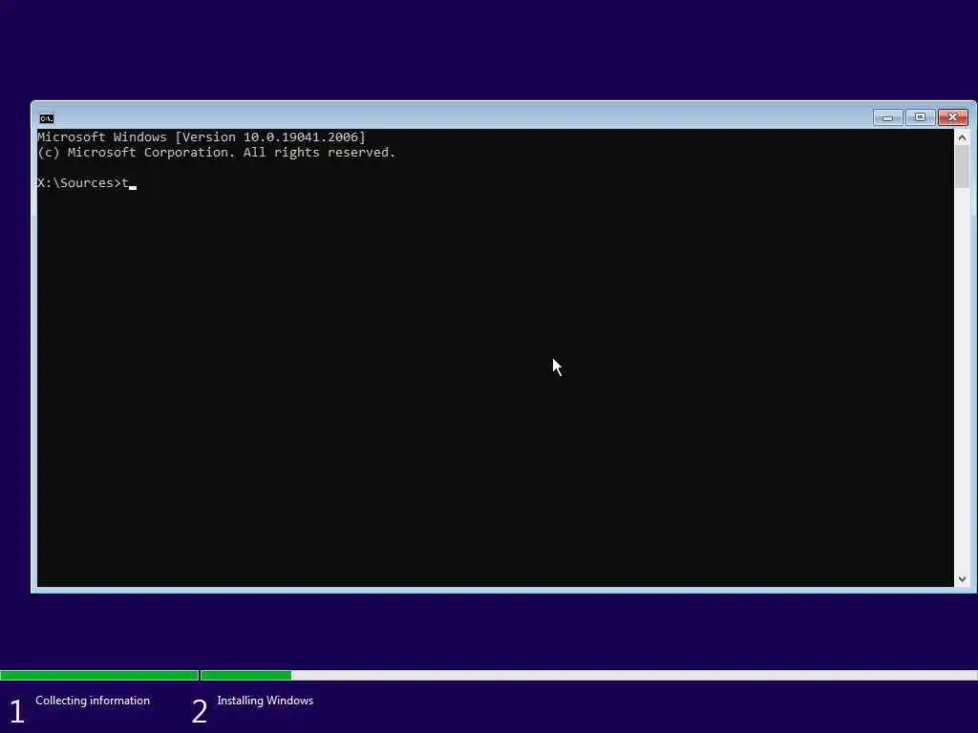
Task: Click the Installing Windows step label
Action: [x=266, y=701]
